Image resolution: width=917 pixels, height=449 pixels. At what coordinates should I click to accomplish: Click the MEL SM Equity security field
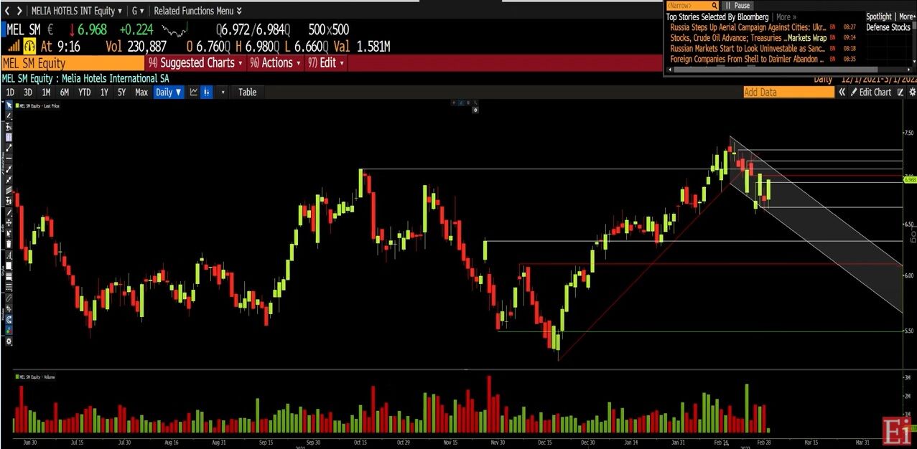point(72,63)
